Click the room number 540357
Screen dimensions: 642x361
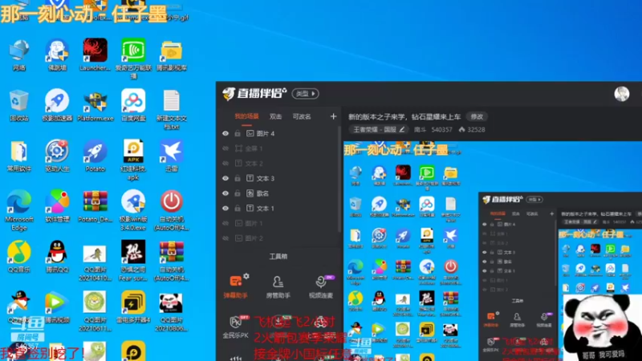pos(442,129)
